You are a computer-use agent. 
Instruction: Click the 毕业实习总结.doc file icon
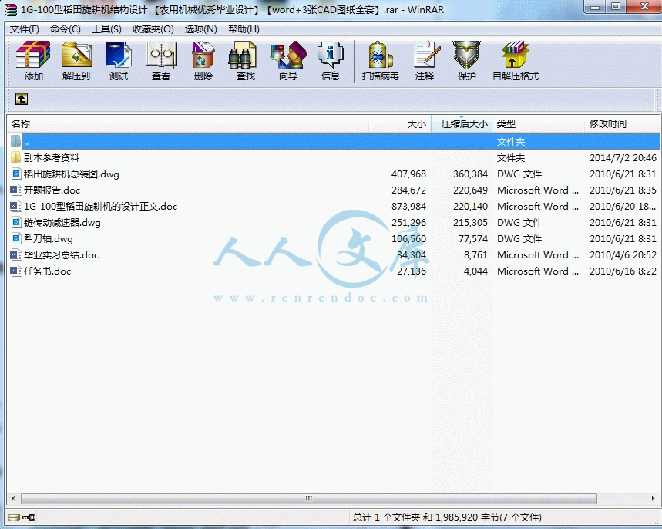point(15,254)
